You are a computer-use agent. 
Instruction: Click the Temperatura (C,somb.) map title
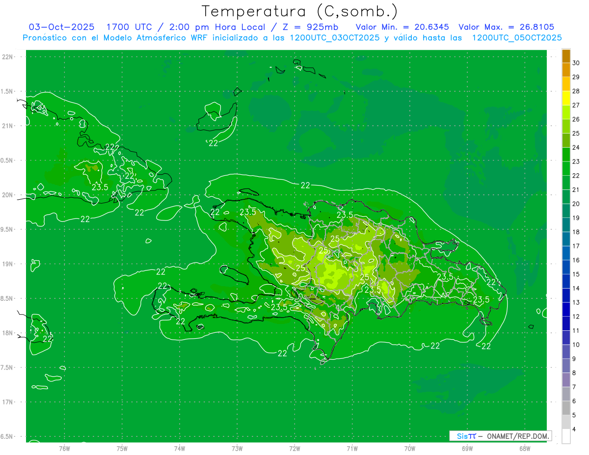click(299, 11)
